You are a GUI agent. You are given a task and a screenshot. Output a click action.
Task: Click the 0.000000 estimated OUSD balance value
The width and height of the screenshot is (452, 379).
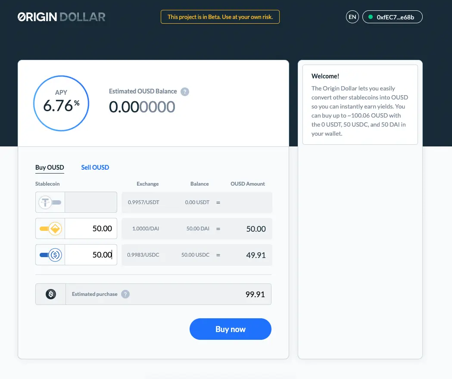click(142, 107)
